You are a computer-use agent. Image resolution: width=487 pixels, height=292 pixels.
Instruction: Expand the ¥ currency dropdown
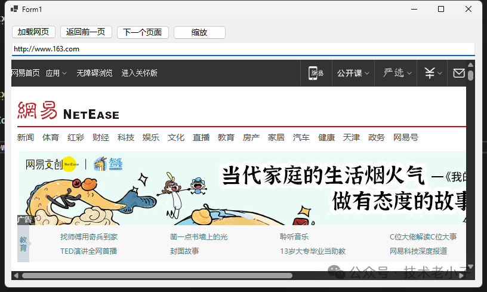[x=433, y=73]
